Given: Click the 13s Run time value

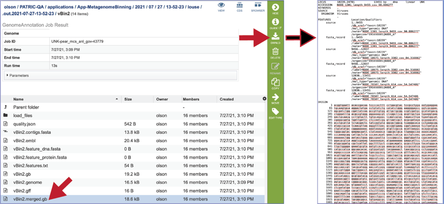Looking at the screenshot, I should 55,66.
